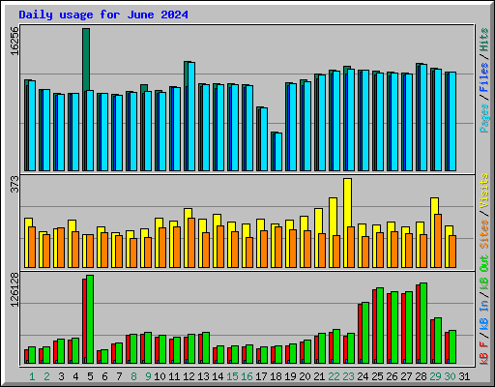Click the day 18 axis label
The width and height of the screenshot is (495, 387).
point(276,376)
